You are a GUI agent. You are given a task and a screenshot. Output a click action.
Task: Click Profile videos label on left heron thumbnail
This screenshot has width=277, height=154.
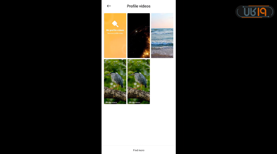coord(111,102)
